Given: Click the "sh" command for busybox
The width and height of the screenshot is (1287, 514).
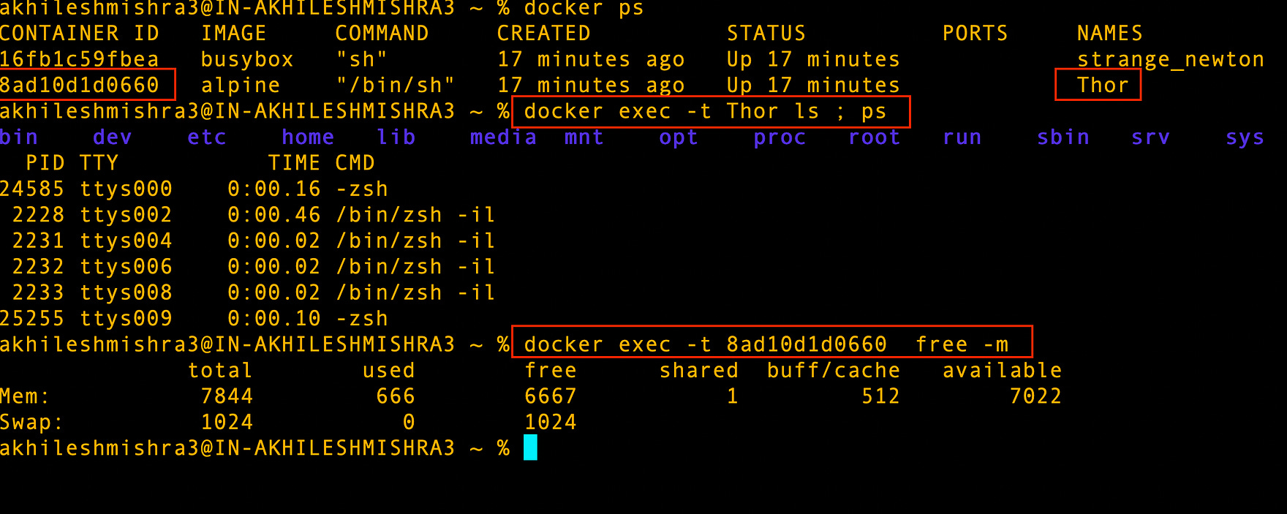Looking at the screenshot, I should pos(362,59).
